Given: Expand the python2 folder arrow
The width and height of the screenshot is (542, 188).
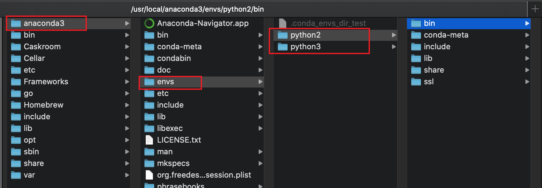Looking at the screenshot, I should pos(394,35).
